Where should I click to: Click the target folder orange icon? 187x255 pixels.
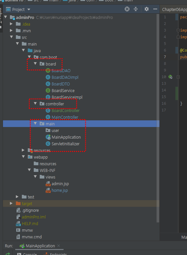coord(18,203)
